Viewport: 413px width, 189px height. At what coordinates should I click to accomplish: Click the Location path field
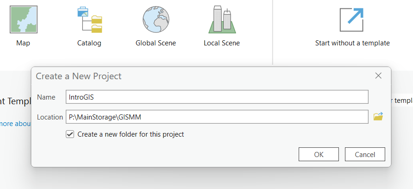[217, 117]
